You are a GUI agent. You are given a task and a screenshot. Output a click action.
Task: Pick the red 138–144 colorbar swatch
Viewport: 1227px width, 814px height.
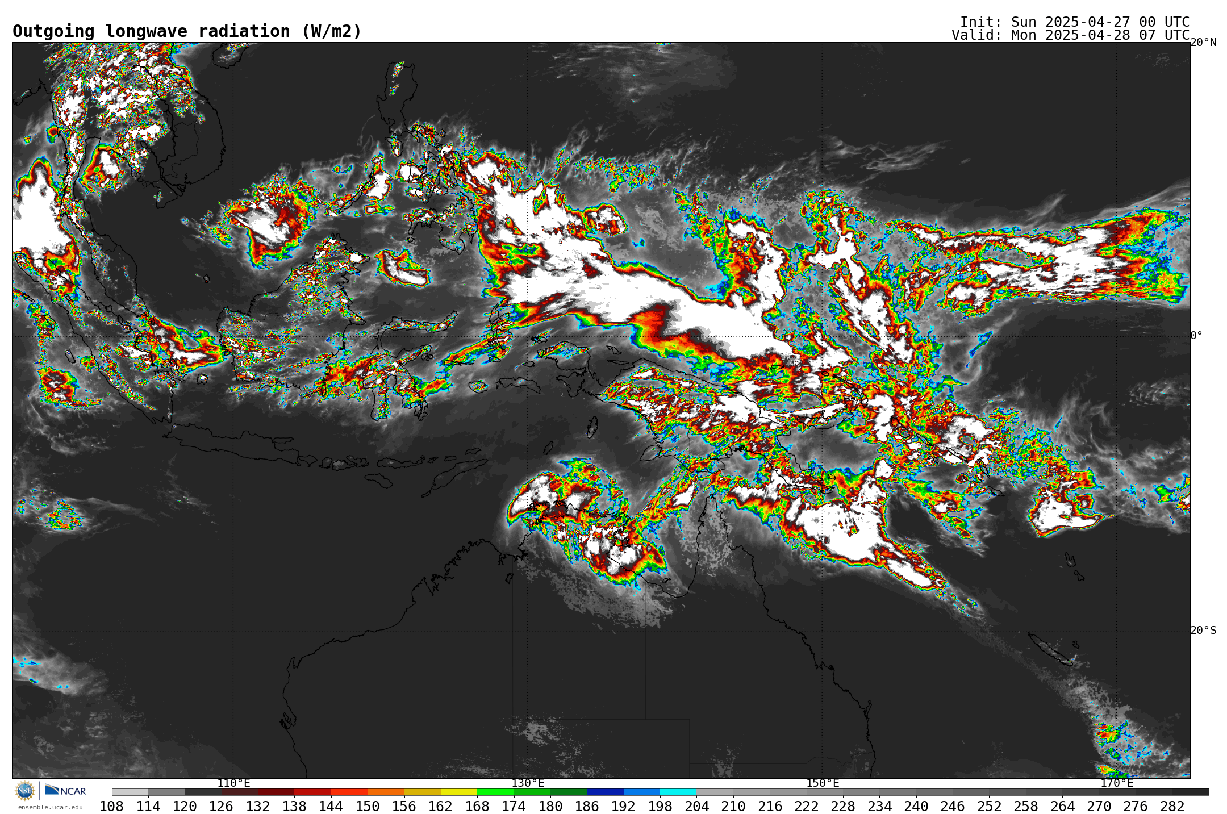pos(312,792)
